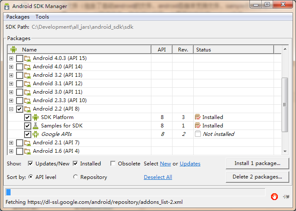Click the API column header
This screenshot has height=211, width=296.
[162, 49]
